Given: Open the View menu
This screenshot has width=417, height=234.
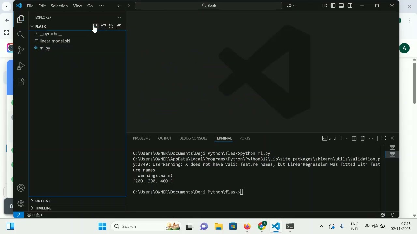Looking at the screenshot, I should click(x=78, y=6).
